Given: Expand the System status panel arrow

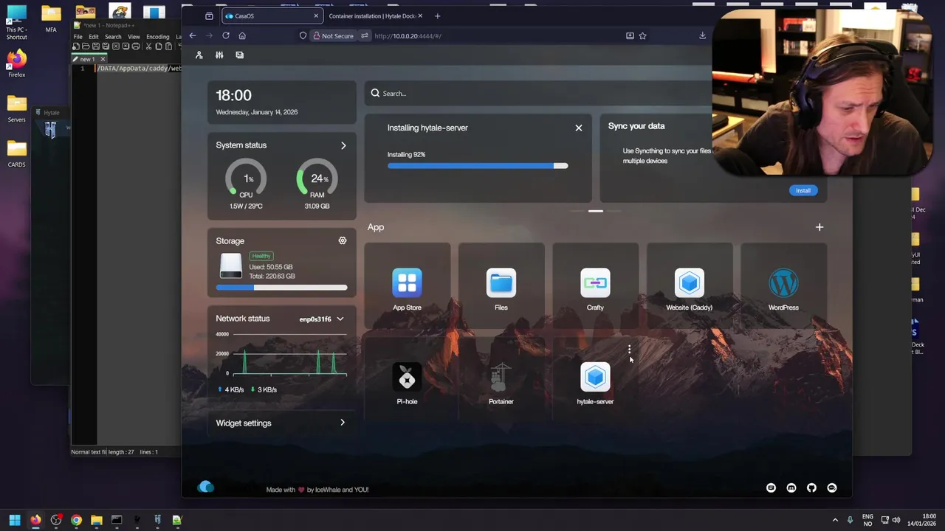Looking at the screenshot, I should point(343,145).
